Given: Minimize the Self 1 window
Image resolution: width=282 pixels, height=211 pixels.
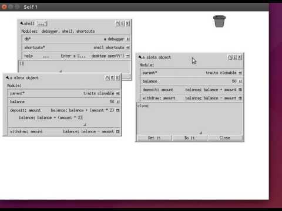Looking at the screenshot, I should point(11,7).
